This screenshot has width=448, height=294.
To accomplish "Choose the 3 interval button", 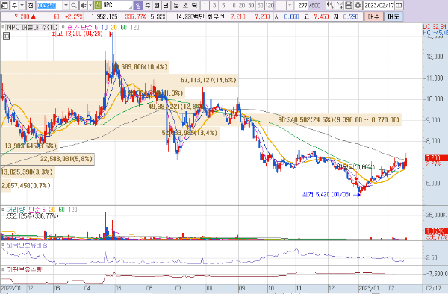I will point(214,5).
